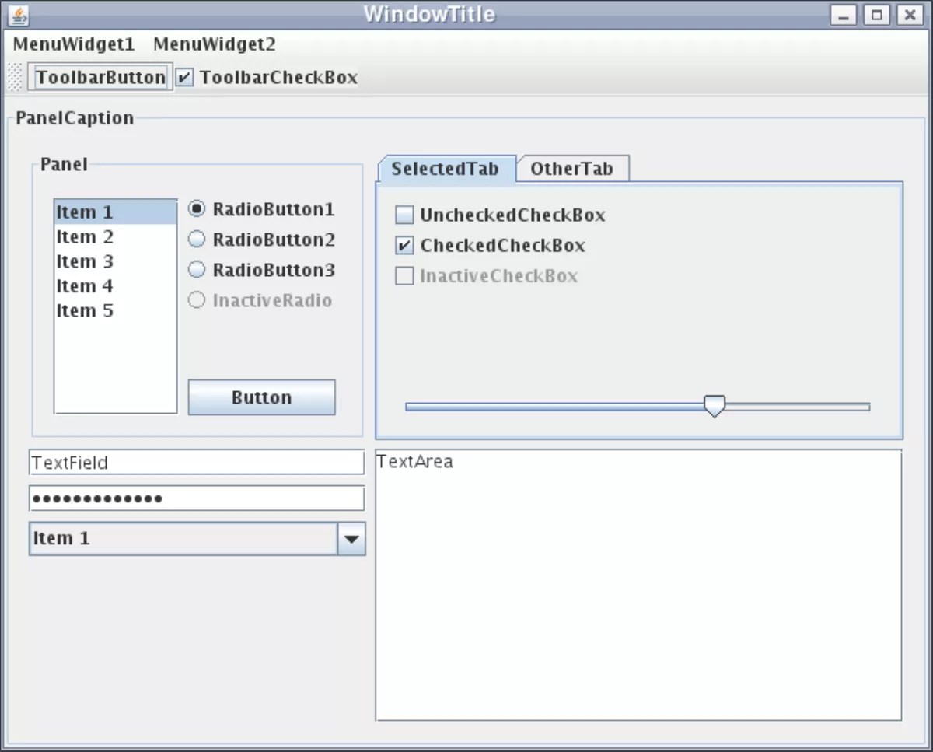This screenshot has width=933, height=752.
Task: Click the ToolbarButton
Action: tap(100, 76)
